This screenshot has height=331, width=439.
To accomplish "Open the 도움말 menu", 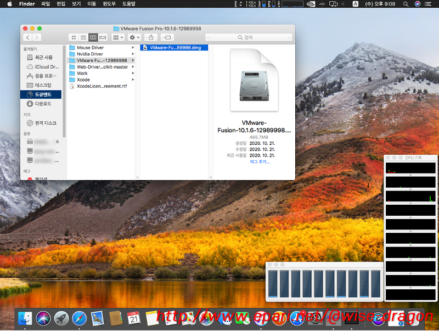I will tap(129, 4).
